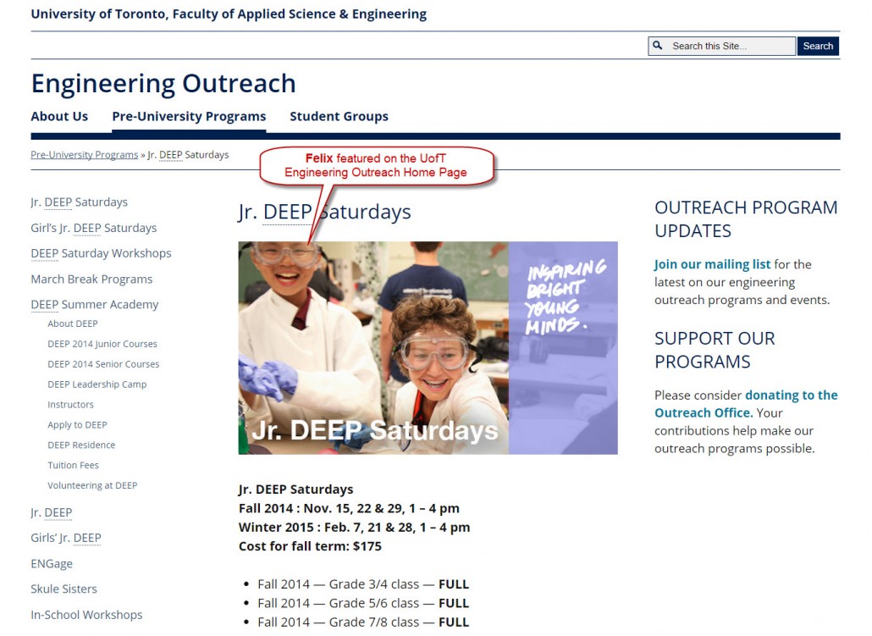Open March Break Programs page
This screenshot has height=636, width=872.
(x=91, y=279)
